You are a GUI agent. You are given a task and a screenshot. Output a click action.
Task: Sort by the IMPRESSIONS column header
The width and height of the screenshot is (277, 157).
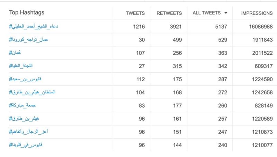coord(257,13)
